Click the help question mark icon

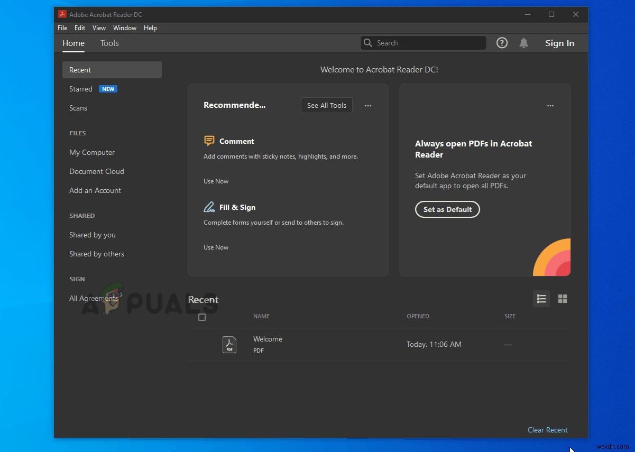[x=501, y=43]
